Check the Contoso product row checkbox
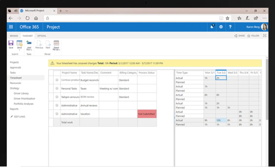The width and height of the screenshot is (275, 167). coord(57,80)
